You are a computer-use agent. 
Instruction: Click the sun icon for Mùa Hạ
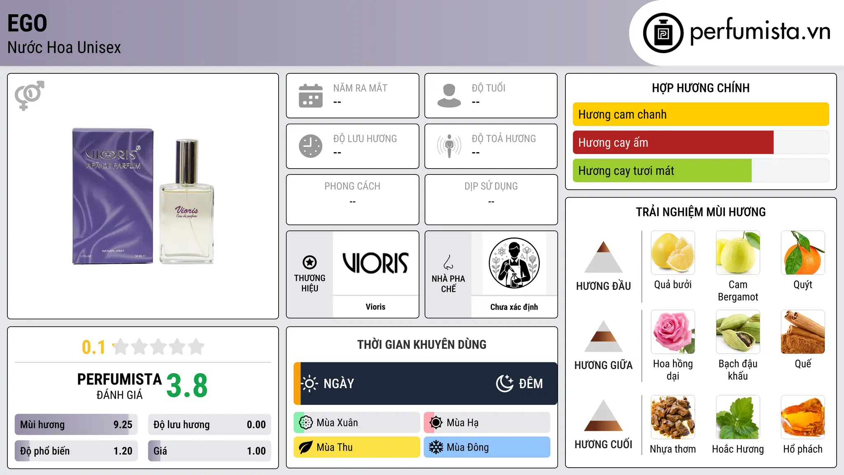click(x=436, y=423)
